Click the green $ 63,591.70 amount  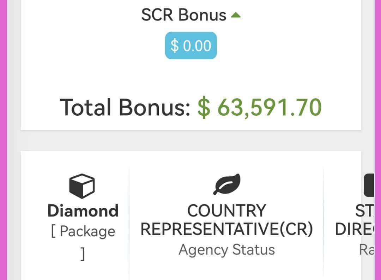pos(259,107)
